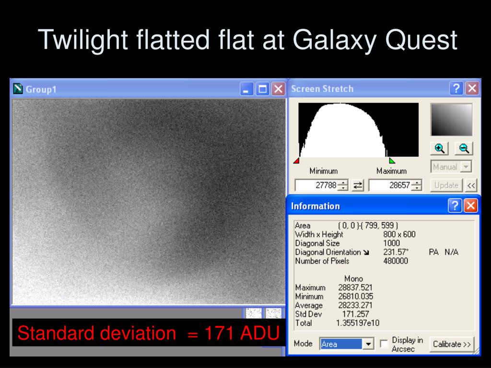Click the Minimum value 26810.035
The image size is (491, 368).
355,296
